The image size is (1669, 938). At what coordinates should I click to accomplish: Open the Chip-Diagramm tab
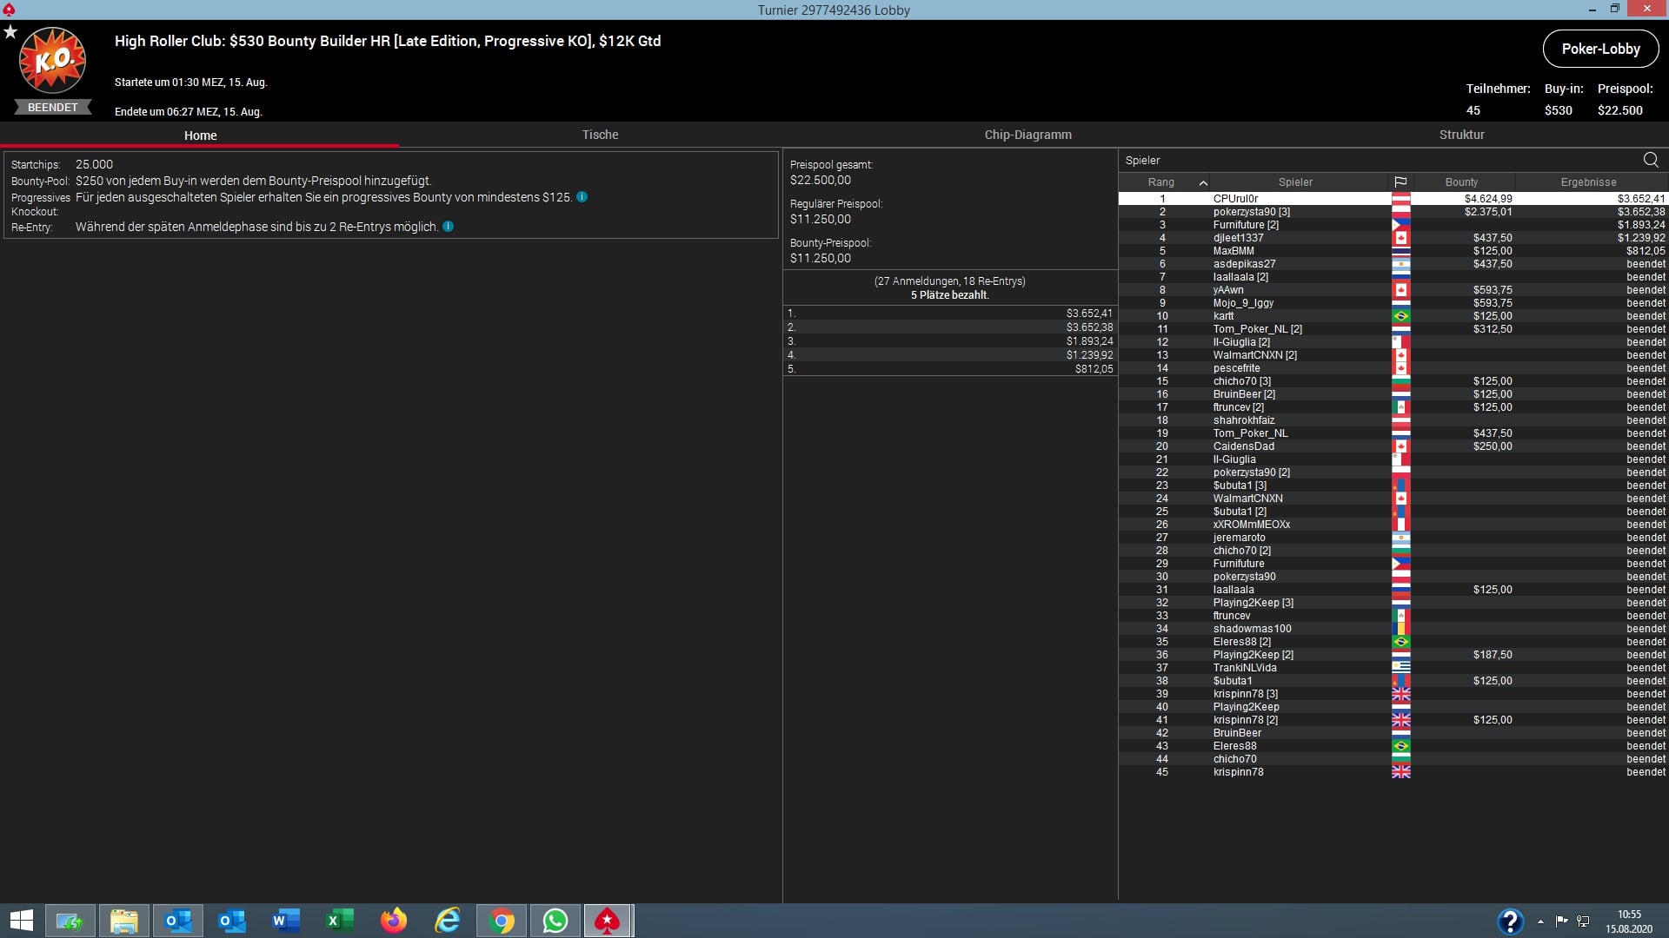pos(1027,135)
